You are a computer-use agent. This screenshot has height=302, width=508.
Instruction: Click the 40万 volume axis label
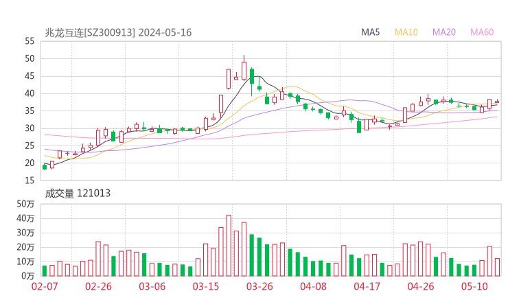[x=25, y=218]
